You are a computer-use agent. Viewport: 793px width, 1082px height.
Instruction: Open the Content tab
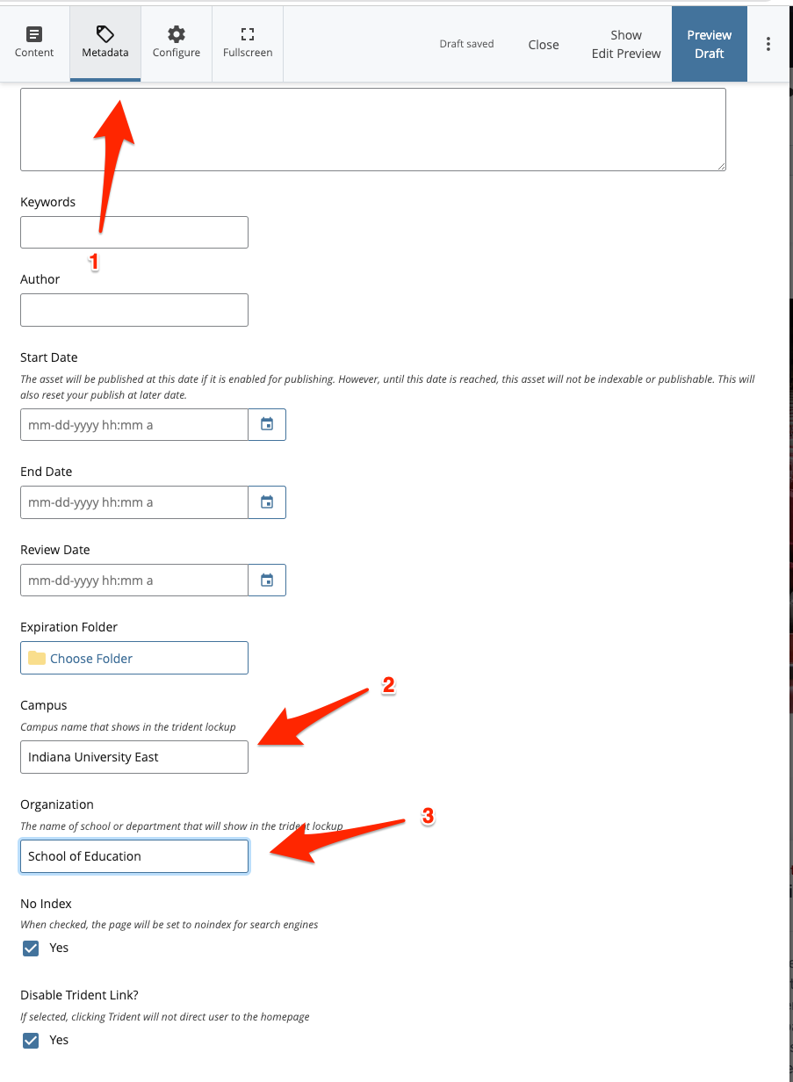(x=34, y=43)
